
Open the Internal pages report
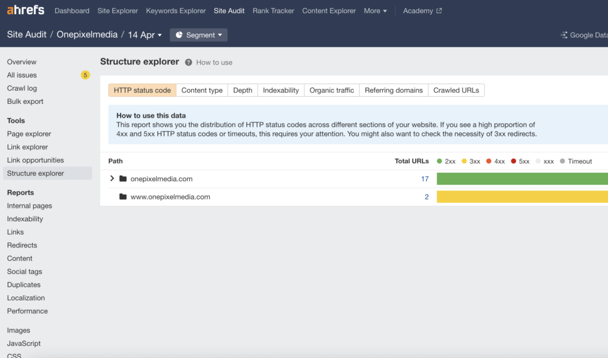click(30, 206)
